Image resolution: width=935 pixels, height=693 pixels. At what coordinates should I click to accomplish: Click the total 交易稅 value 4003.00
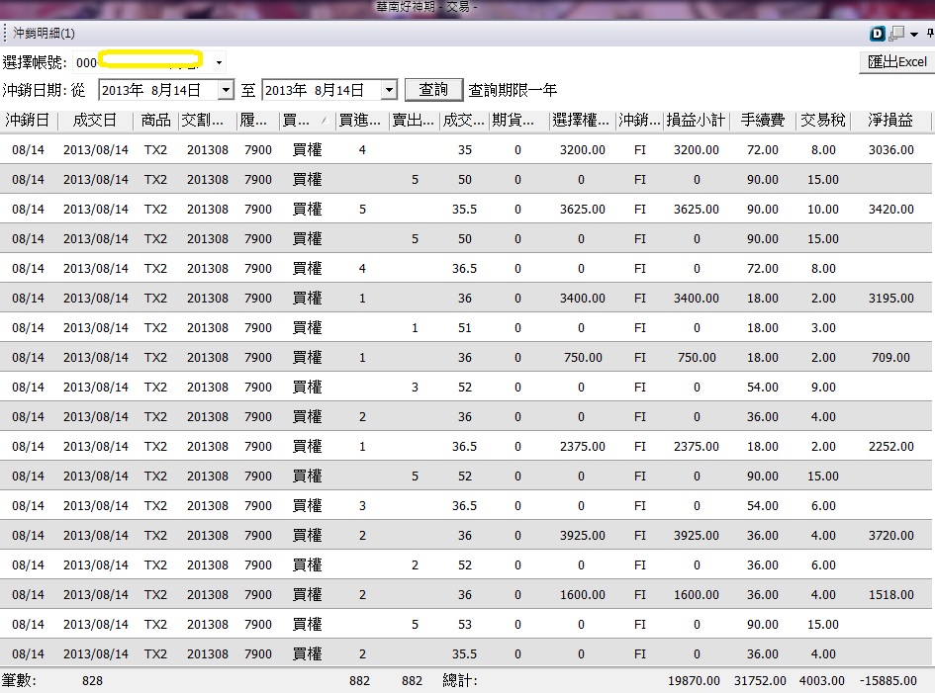tap(821, 680)
